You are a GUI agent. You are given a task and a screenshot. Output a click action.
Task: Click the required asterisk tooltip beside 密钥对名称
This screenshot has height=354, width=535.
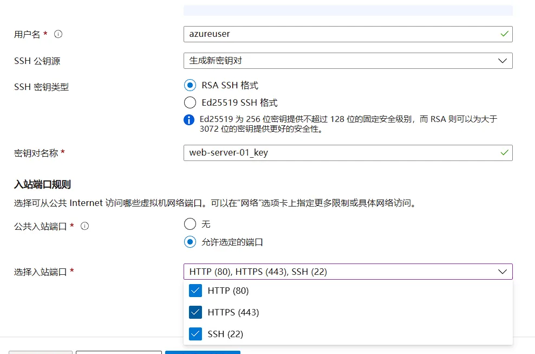point(62,151)
